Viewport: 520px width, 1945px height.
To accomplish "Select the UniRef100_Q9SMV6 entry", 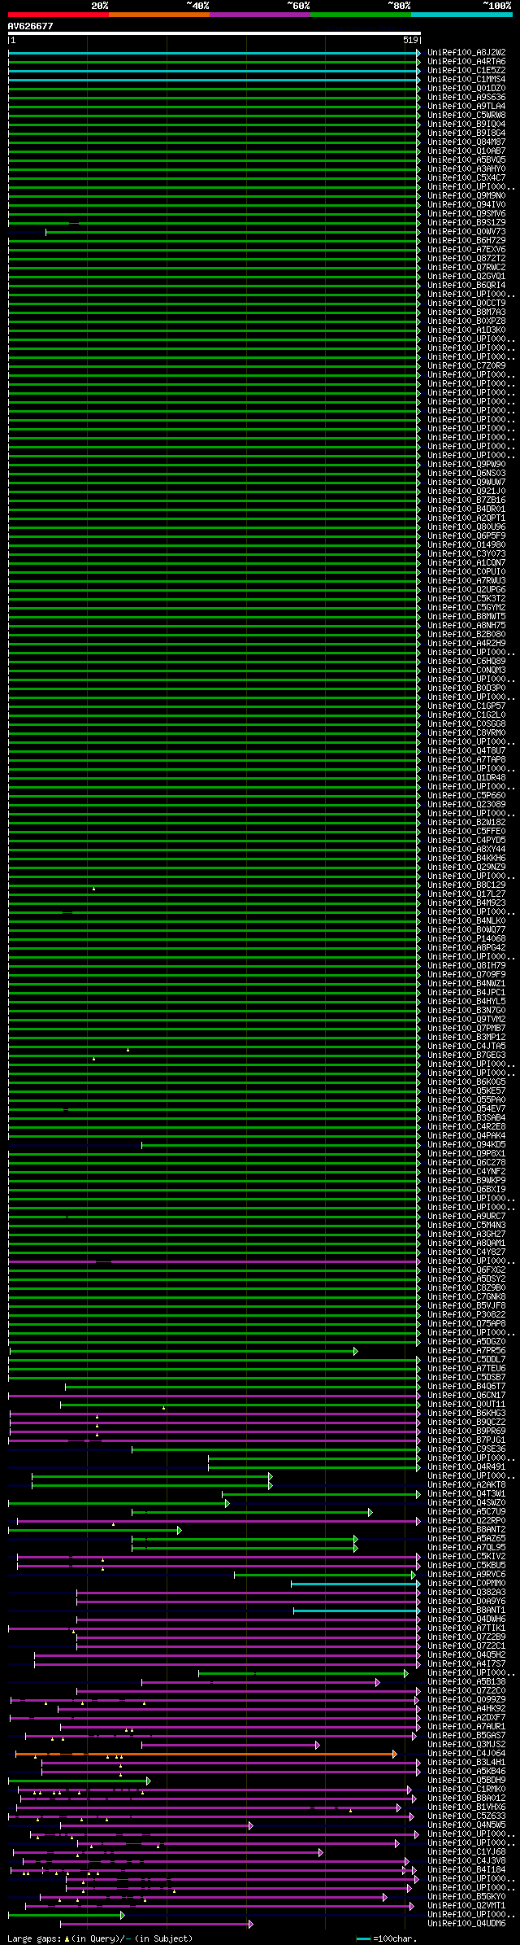I will (x=466, y=214).
